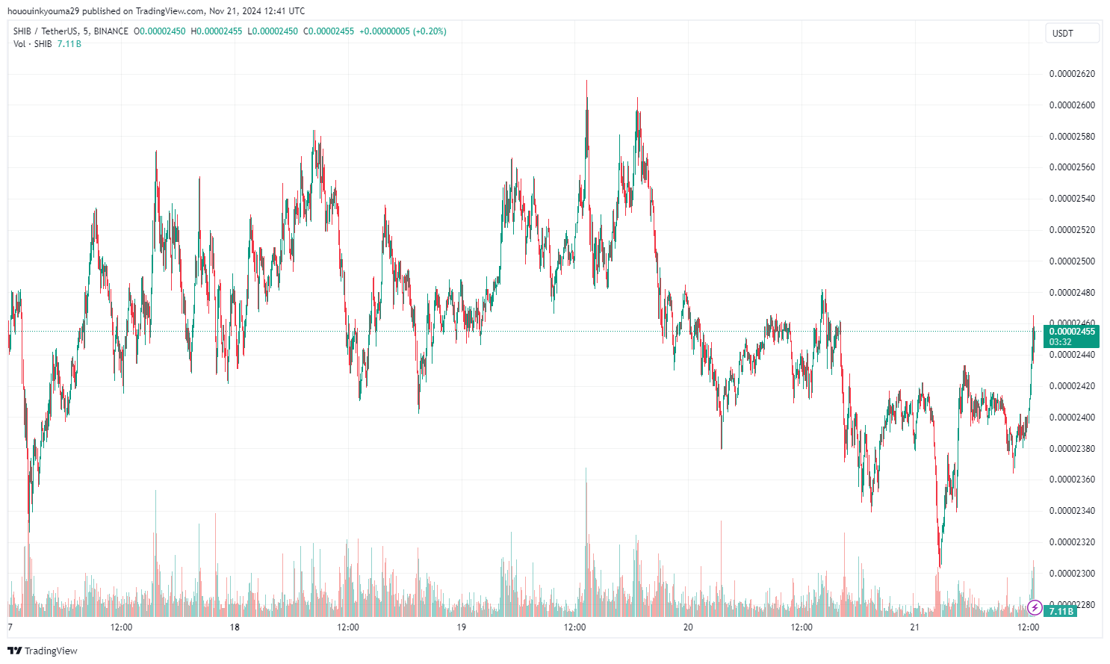1110x664 pixels.
Task: Click the 0.00002360 price axis label
Action: [x=1072, y=480]
